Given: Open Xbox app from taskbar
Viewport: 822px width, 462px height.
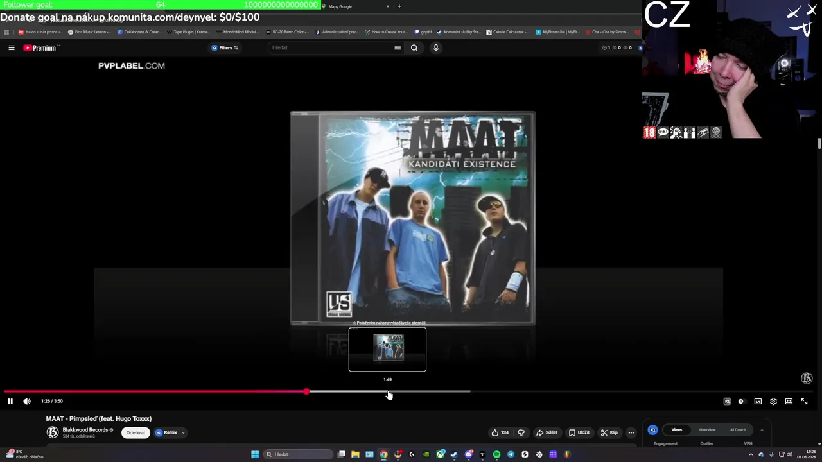Looking at the screenshot, I should 440,454.
